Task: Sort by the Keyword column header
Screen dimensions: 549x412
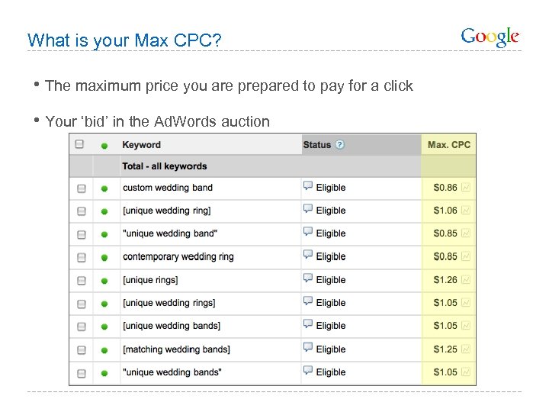Action: pos(142,145)
